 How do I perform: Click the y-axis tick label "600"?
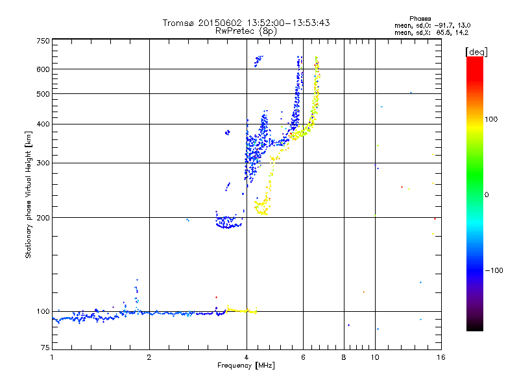pos(43,69)
